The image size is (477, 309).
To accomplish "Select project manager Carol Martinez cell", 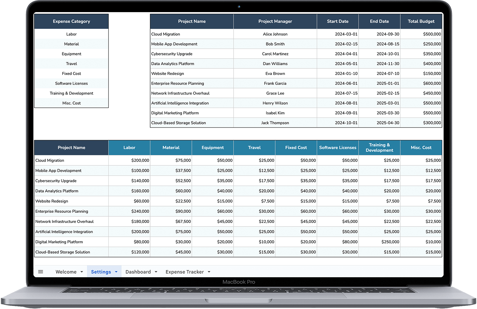I will 275,54.
